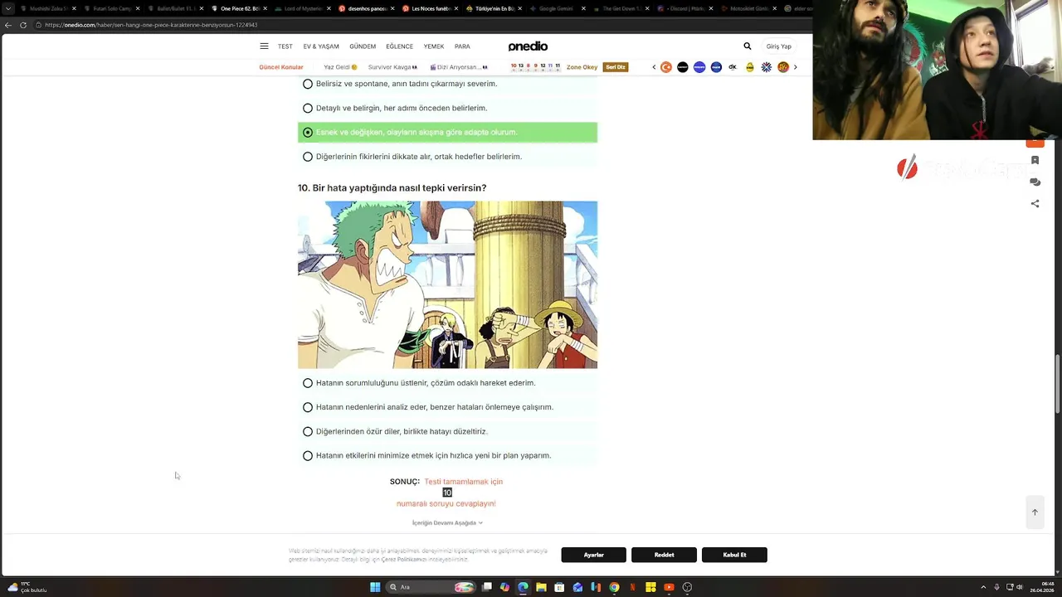Open the taskbar volume icon
The height and width of the screenshot is (597, 1062).
pos(1020,587)
